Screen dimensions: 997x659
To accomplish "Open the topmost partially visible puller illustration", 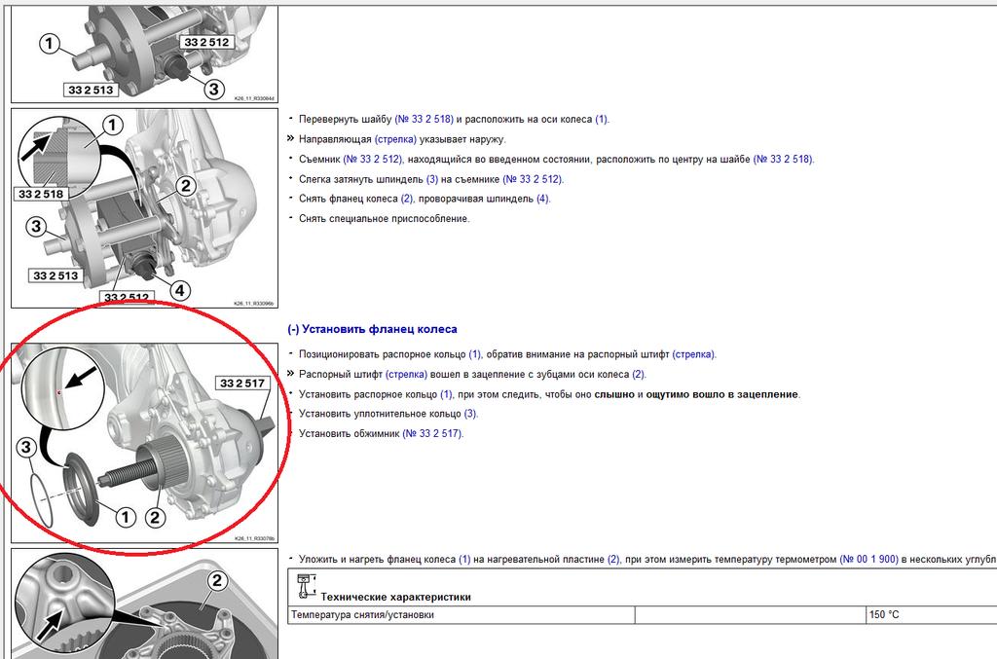I will [144, 51].
